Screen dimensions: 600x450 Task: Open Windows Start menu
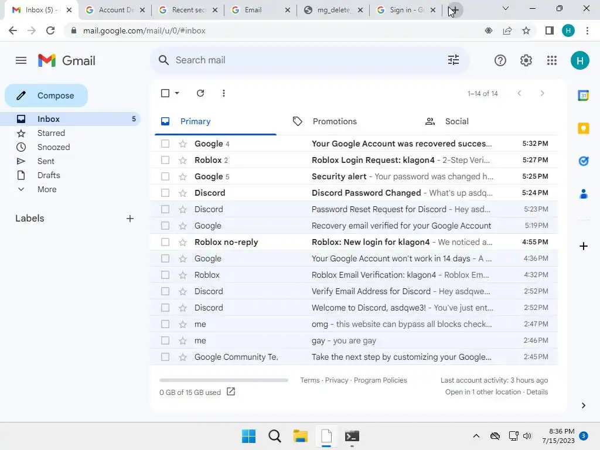(248, 436)
